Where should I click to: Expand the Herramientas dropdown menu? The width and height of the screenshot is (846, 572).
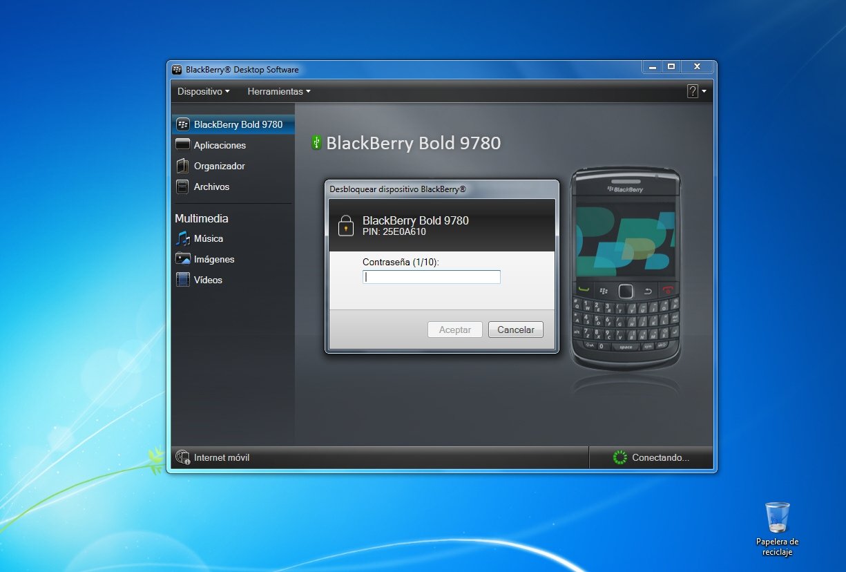coord(278,91)
